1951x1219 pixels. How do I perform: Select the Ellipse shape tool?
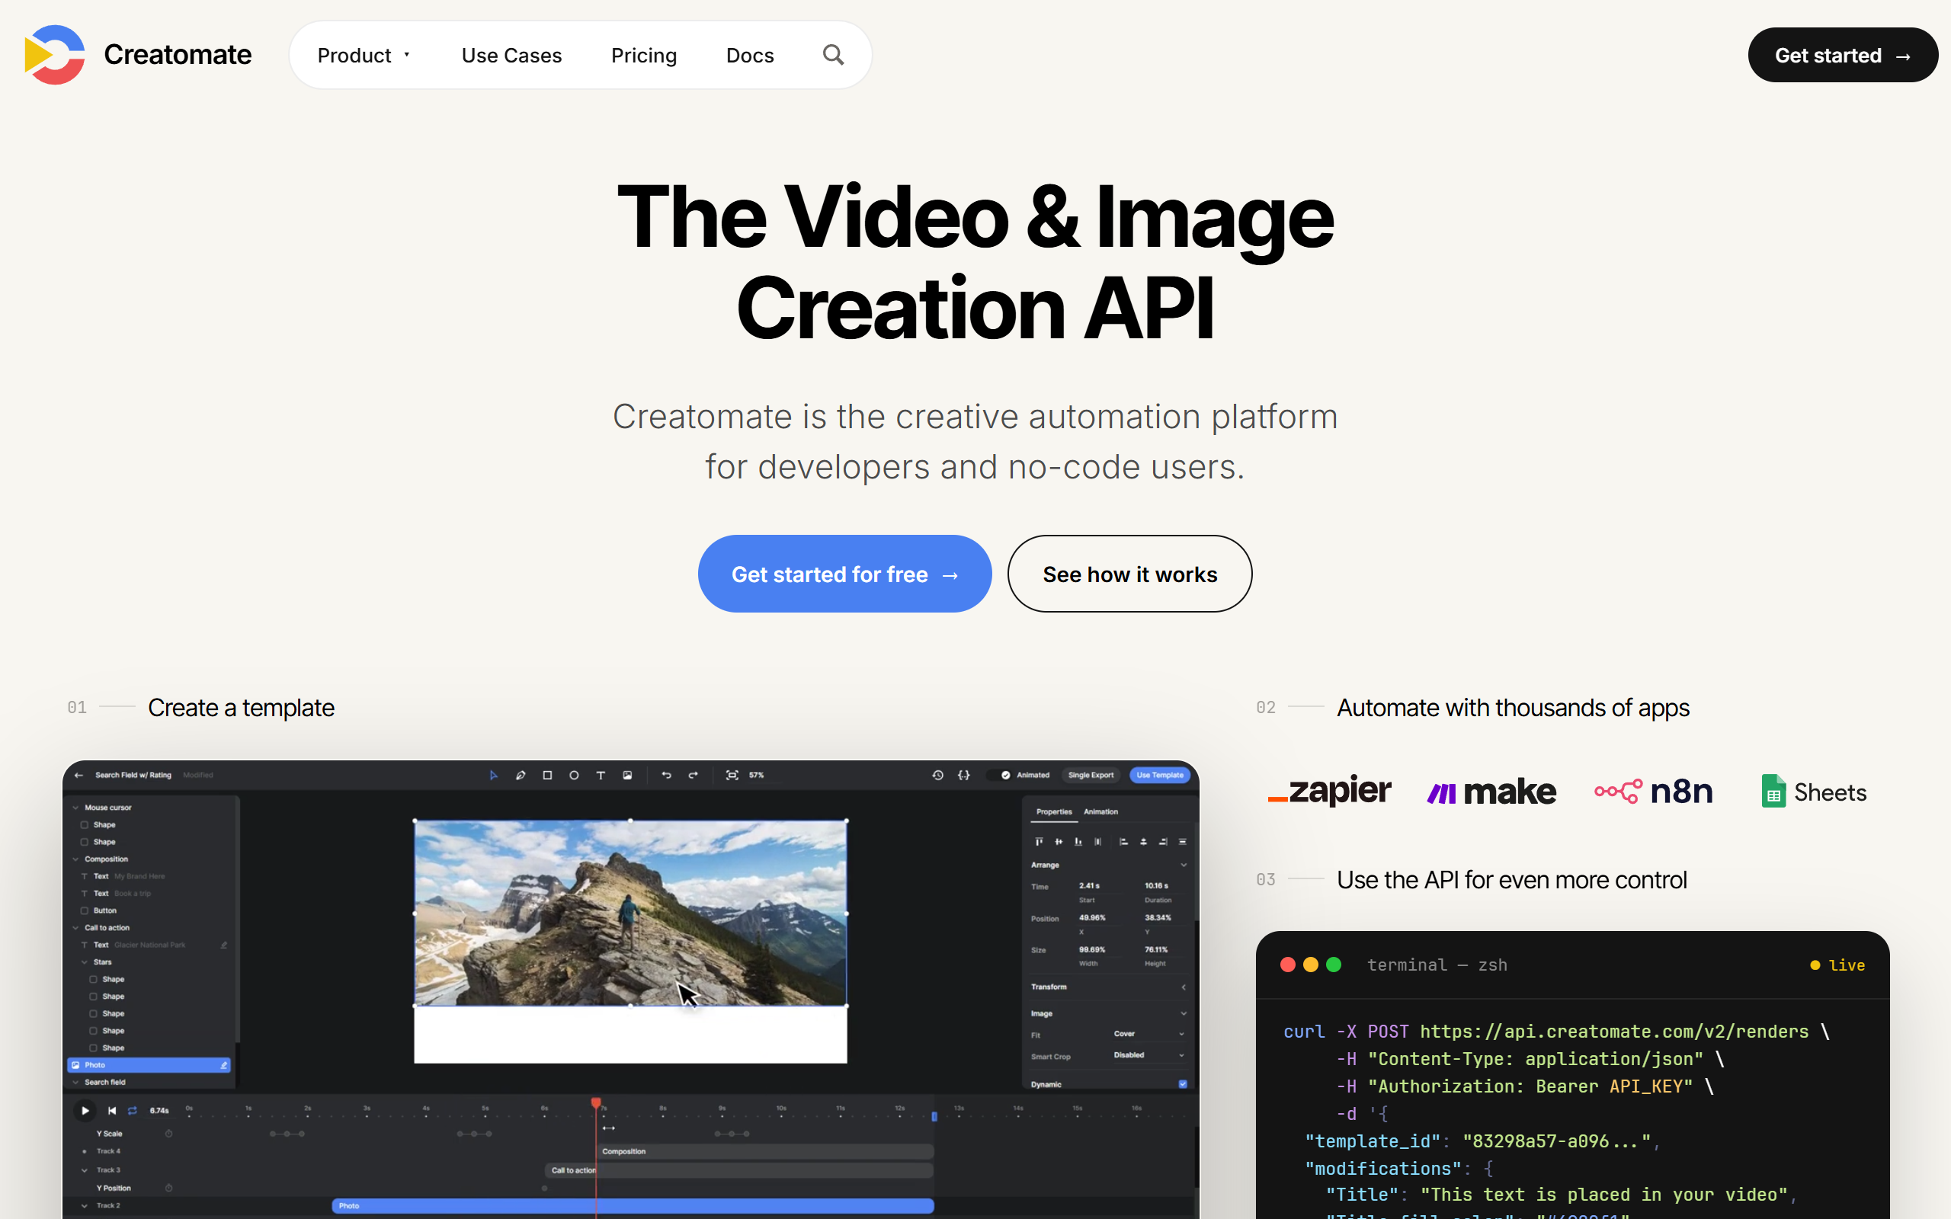[x=574, y=775]
